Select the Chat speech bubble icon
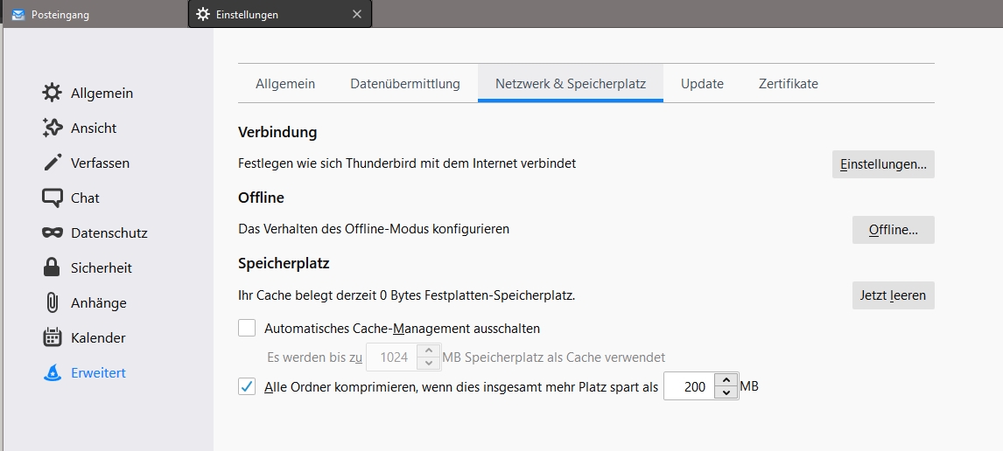1003x451 pixels. pyautogui.click(x=53, y=198)
